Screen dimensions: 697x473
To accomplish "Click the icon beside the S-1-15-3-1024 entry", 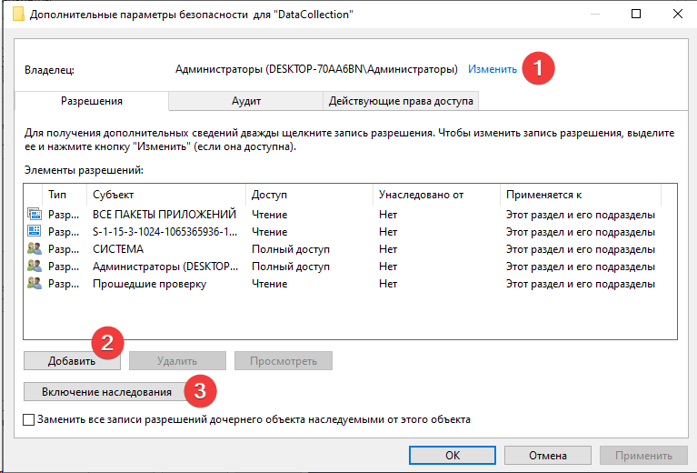I will [x=35, y=232].
